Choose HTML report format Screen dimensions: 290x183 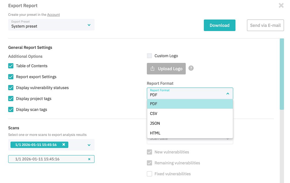point(190,133)
